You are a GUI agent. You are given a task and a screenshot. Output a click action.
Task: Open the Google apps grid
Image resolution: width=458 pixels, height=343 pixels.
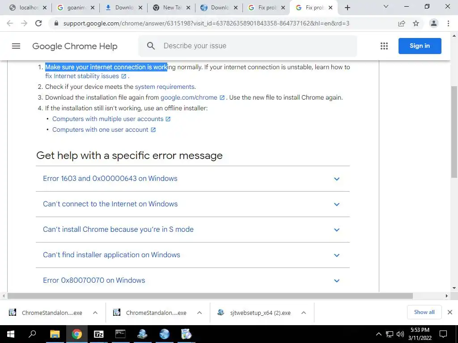pos(384,46)
